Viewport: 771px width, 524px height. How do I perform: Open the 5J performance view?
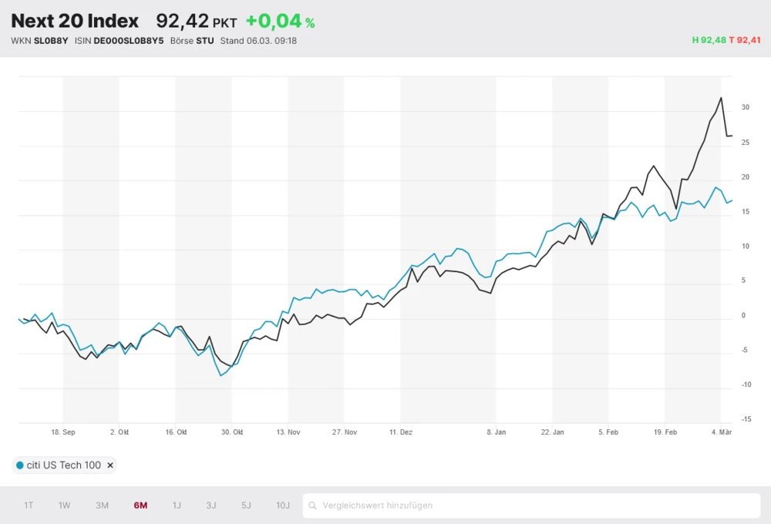click(x=246, y=506)
